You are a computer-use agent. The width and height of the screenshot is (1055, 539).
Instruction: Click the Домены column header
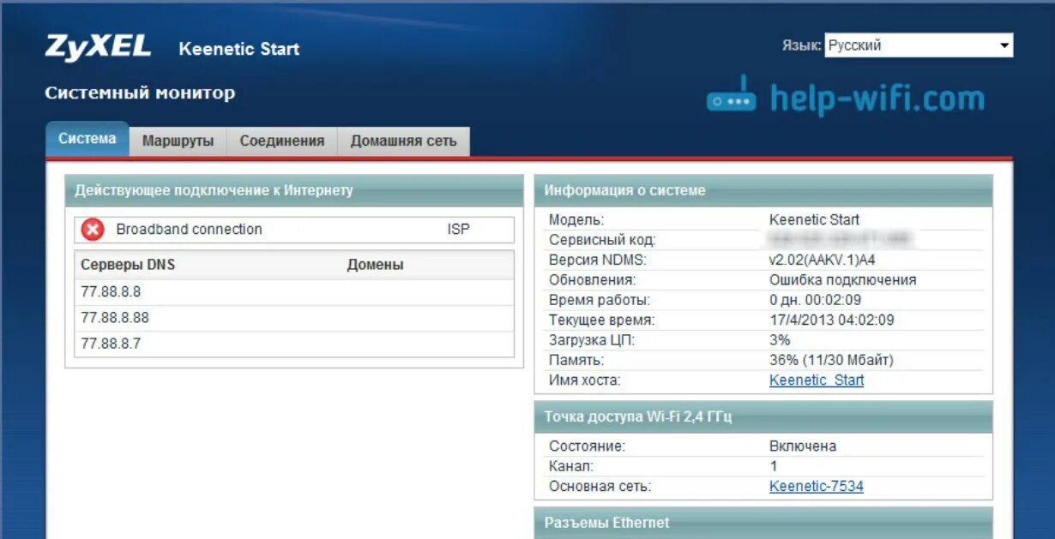375,265
